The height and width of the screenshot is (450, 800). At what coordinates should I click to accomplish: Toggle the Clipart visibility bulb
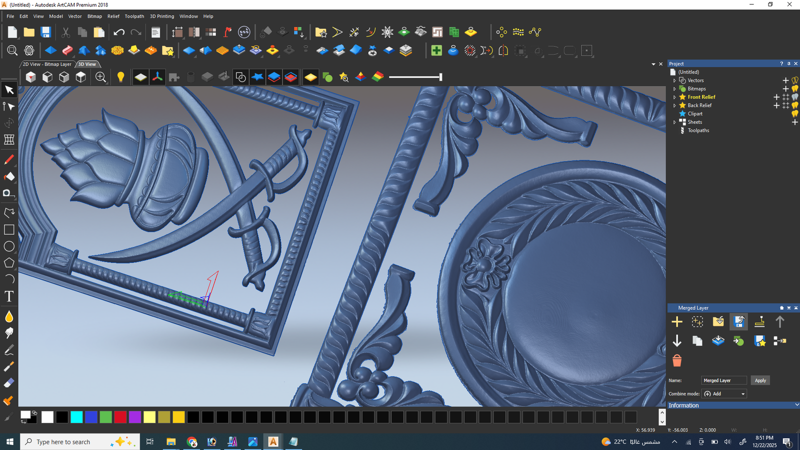795,113
